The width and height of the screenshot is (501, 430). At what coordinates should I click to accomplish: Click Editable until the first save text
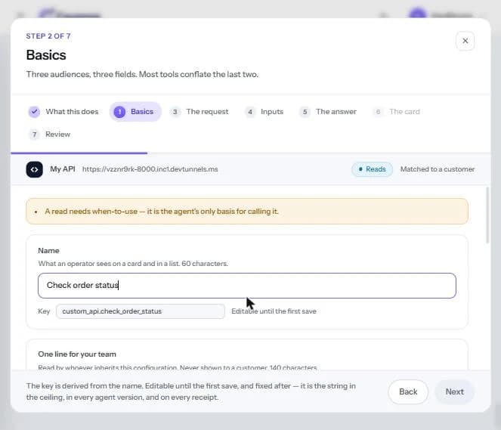274,311
